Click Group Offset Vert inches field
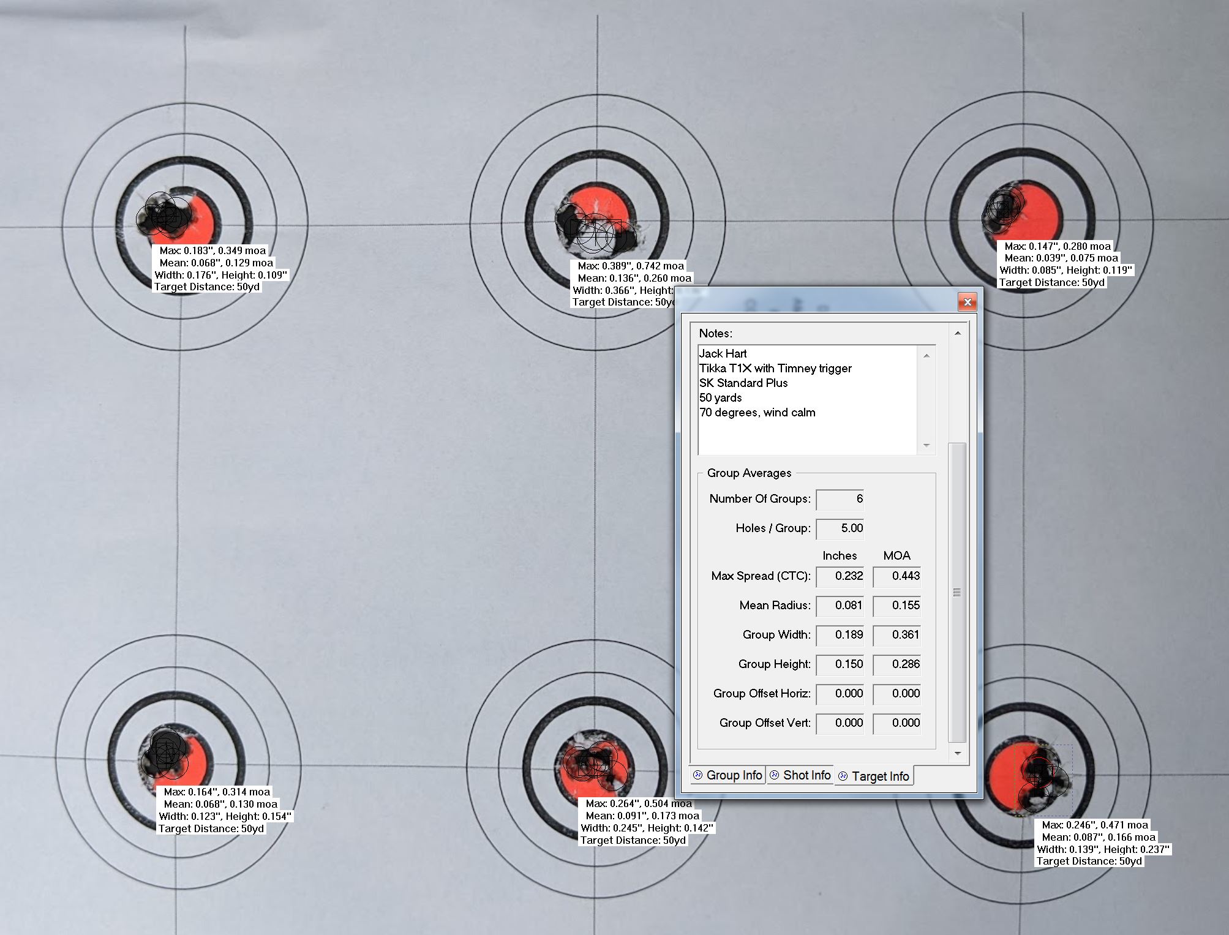Viewport: 1229px width, 935px height. pos(840,723)
